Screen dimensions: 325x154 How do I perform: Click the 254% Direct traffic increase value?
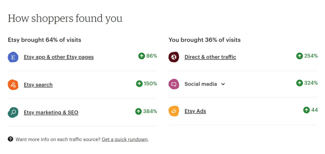(311, 56)
